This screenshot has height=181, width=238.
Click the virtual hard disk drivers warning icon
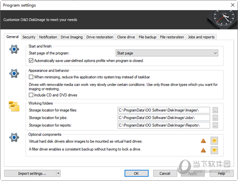[x=203, y=141]
